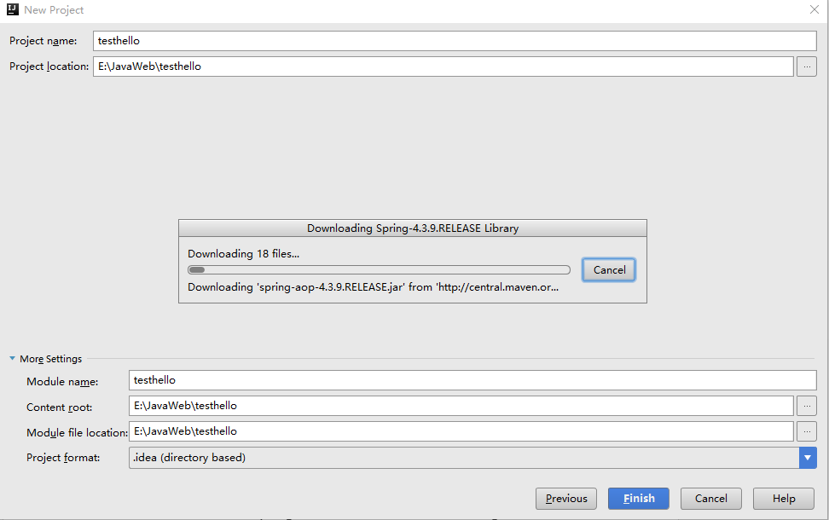Click the download progress bar

(379, 270)
